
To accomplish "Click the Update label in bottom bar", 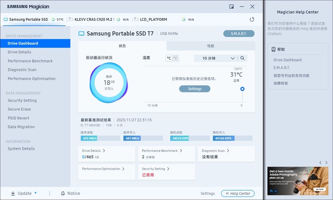I will (x=25, y=194).
